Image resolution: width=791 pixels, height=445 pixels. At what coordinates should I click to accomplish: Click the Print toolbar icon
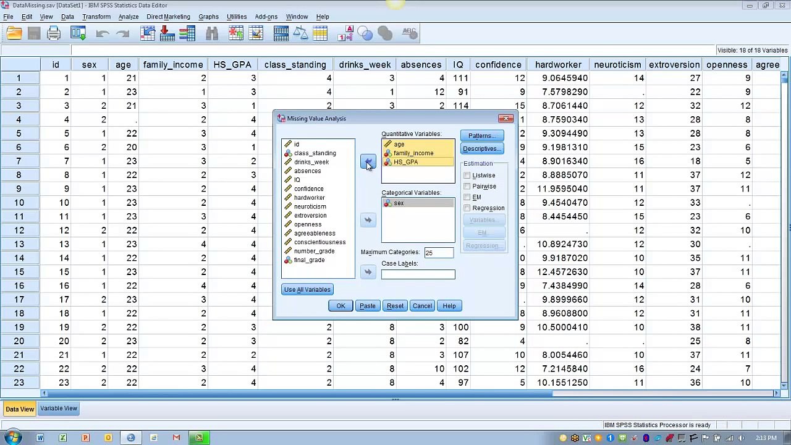[x=54, y=34]
